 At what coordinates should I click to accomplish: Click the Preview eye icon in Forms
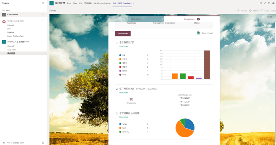(238, 11)
